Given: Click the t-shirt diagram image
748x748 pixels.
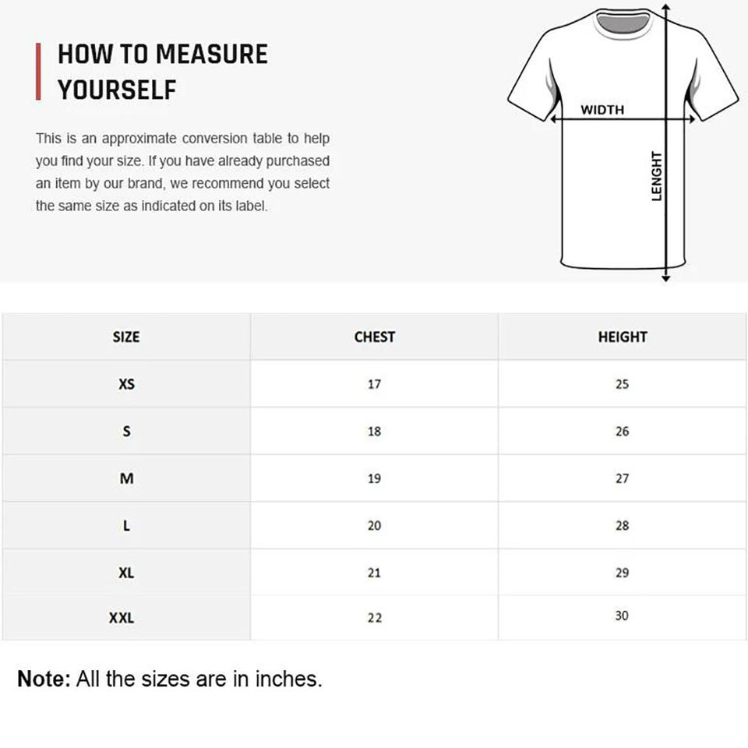Looking at the screenshot, I should 616,187.
